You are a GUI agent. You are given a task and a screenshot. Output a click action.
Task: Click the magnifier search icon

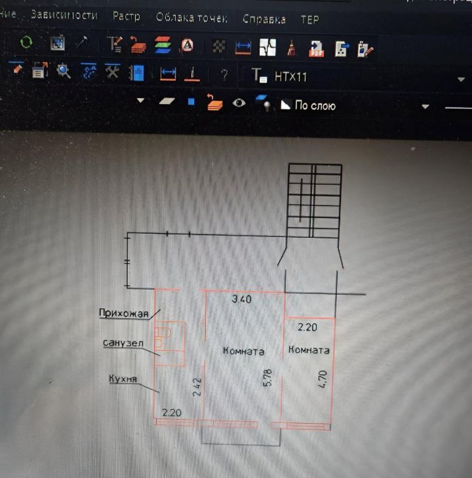click(64, 71)
